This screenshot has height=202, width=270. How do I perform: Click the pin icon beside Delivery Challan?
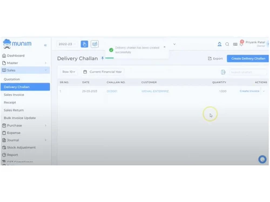103,58
